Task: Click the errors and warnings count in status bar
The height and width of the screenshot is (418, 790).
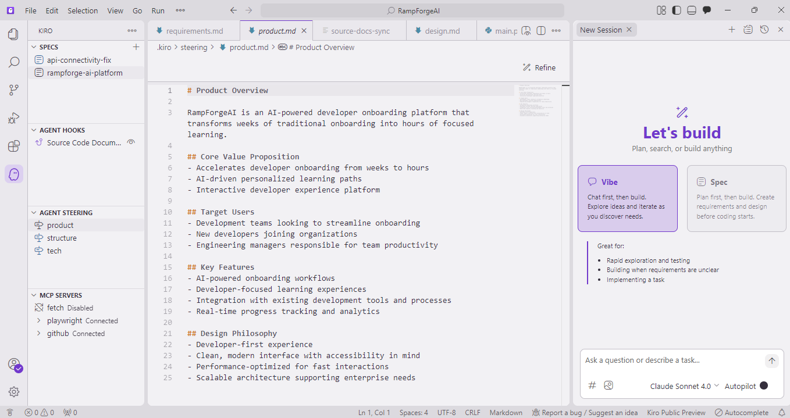Action: coord(39,412)
